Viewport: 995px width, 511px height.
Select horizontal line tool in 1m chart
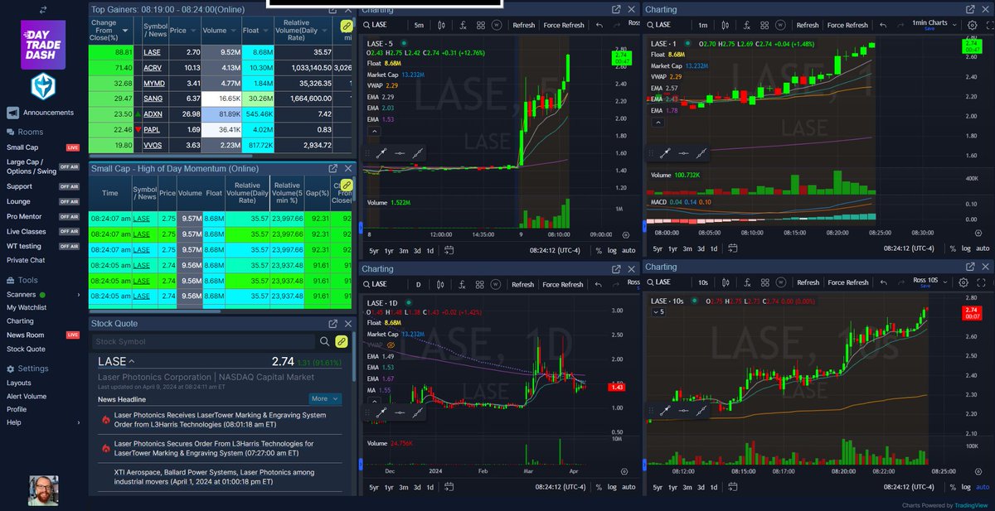[x=684, y=152]
